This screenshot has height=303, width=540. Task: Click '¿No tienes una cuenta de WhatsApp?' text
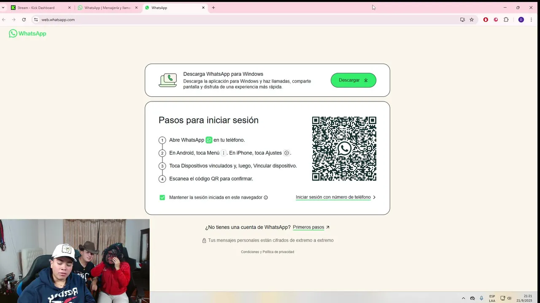(248, 227)
